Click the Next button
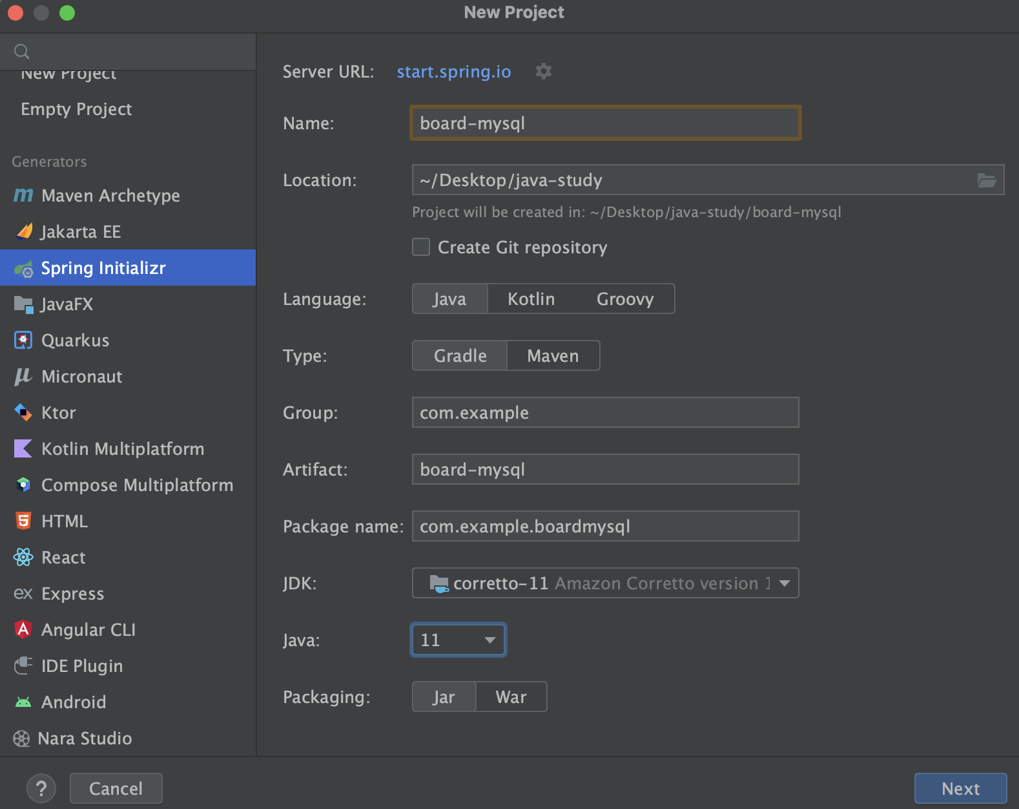The width and height of the screenshot is (1019, 809). [x=960, y=788]
